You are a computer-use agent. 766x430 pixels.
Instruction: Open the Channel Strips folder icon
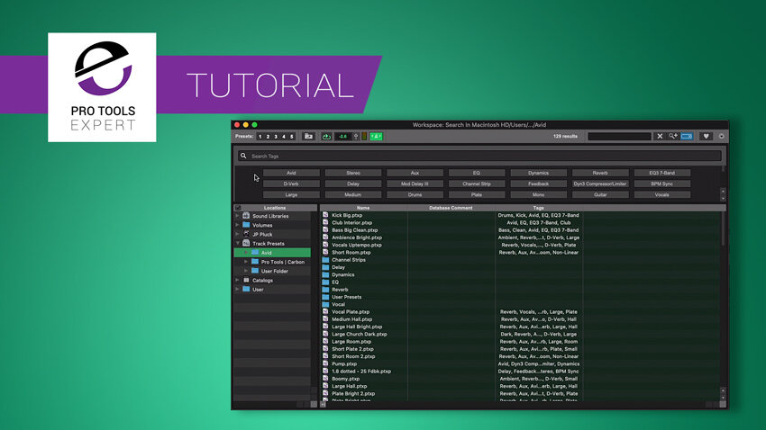[325, 260]
